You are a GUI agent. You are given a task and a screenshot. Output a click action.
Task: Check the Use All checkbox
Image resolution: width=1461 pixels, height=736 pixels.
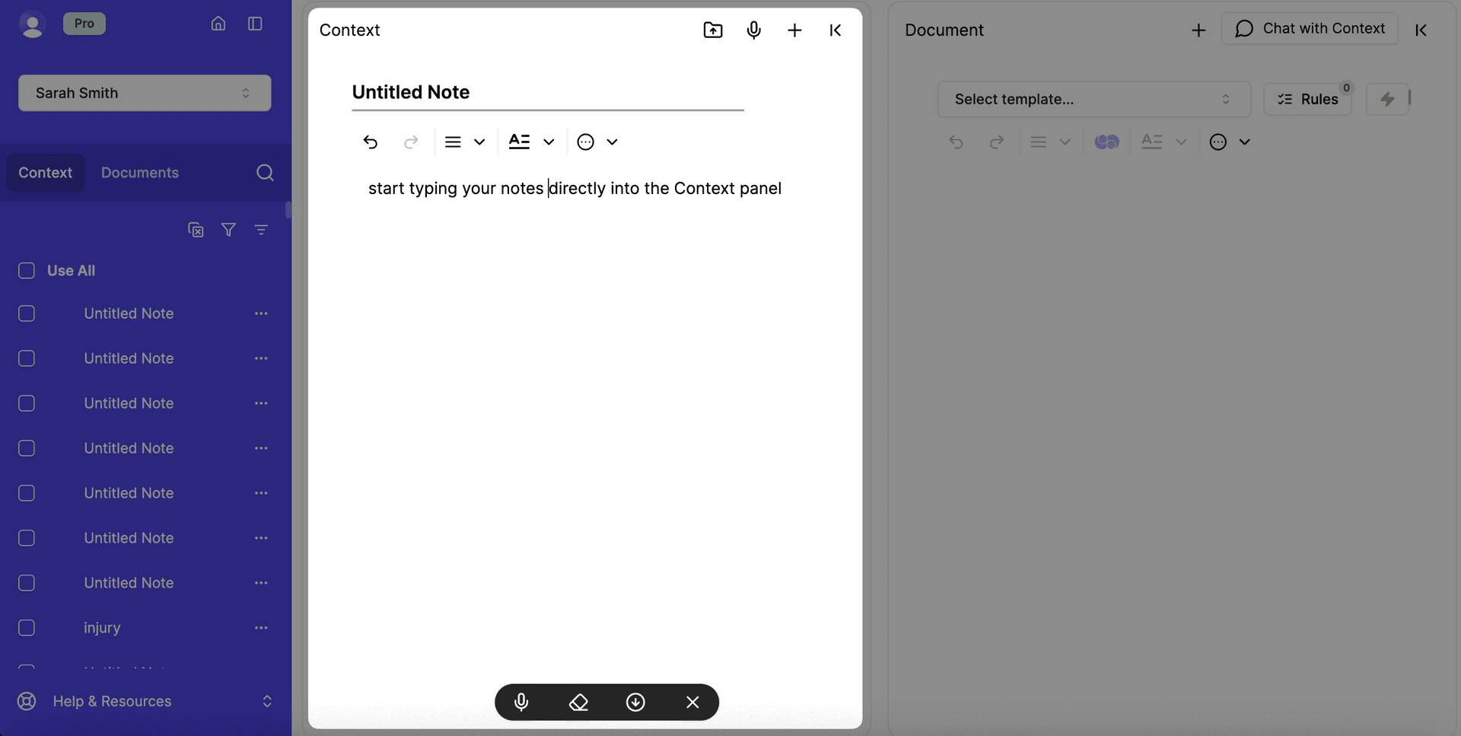pos(26,270)
